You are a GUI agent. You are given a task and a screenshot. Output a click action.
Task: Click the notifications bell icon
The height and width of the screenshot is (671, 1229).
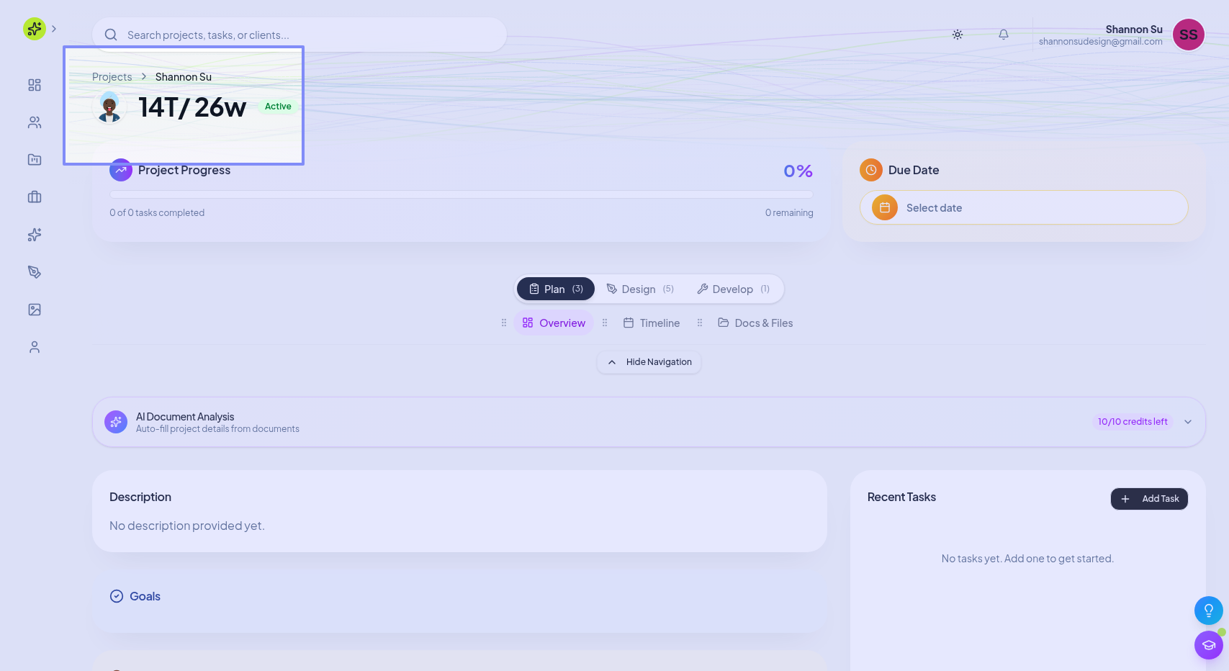[1003, 35]
